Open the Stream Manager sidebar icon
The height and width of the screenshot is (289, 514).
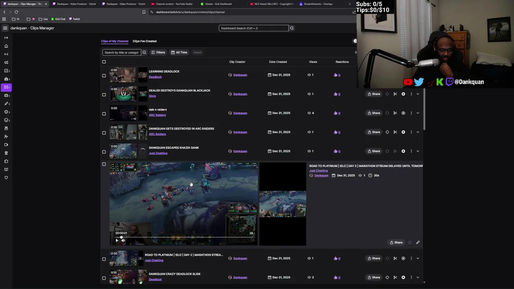coord(6,54)
